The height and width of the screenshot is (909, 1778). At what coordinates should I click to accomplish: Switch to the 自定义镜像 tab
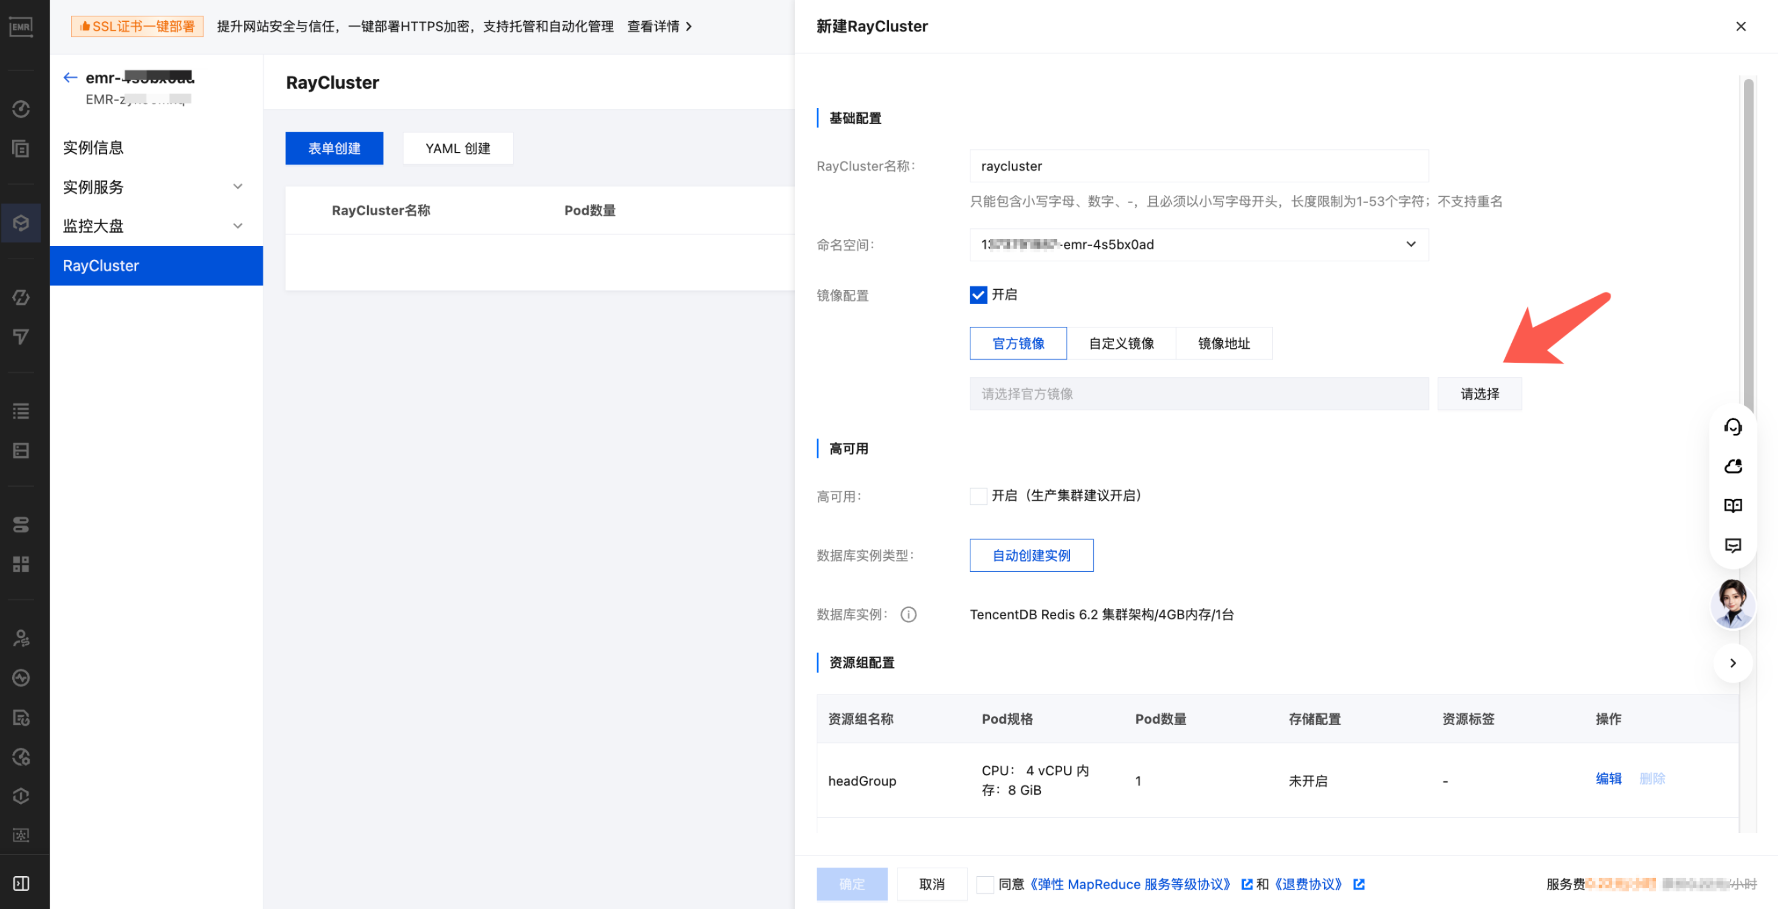[x=1121, y=343]
